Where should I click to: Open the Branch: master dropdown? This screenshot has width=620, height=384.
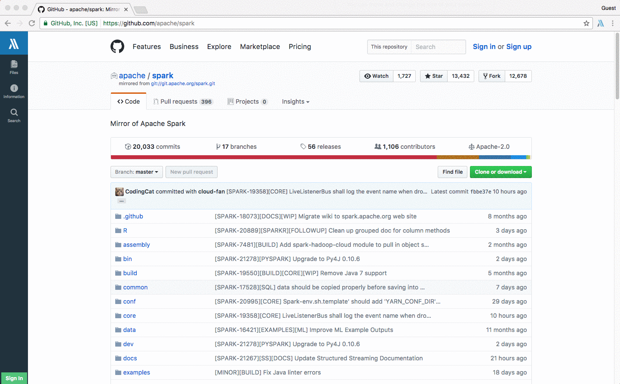click(136, 172)
